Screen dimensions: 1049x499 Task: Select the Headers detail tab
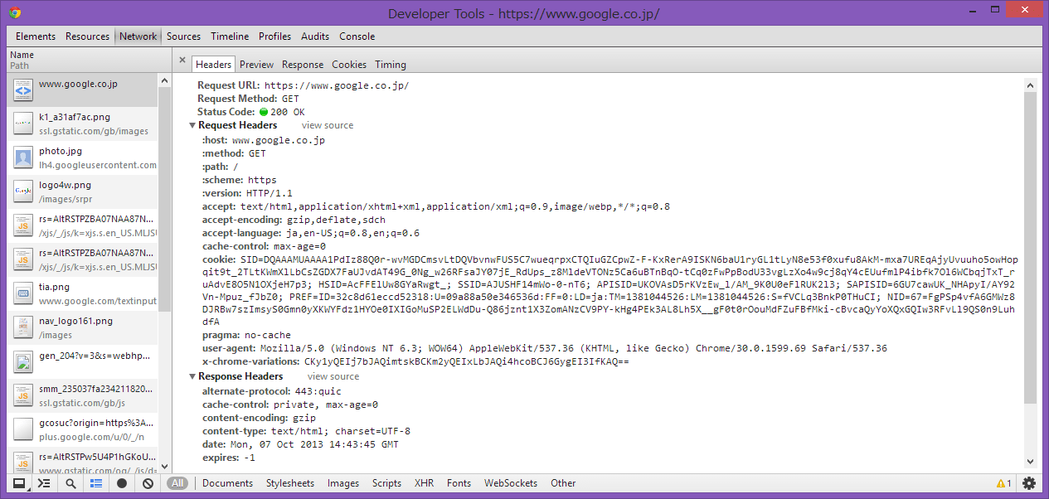pyautogui.click(x=214, y=65)
